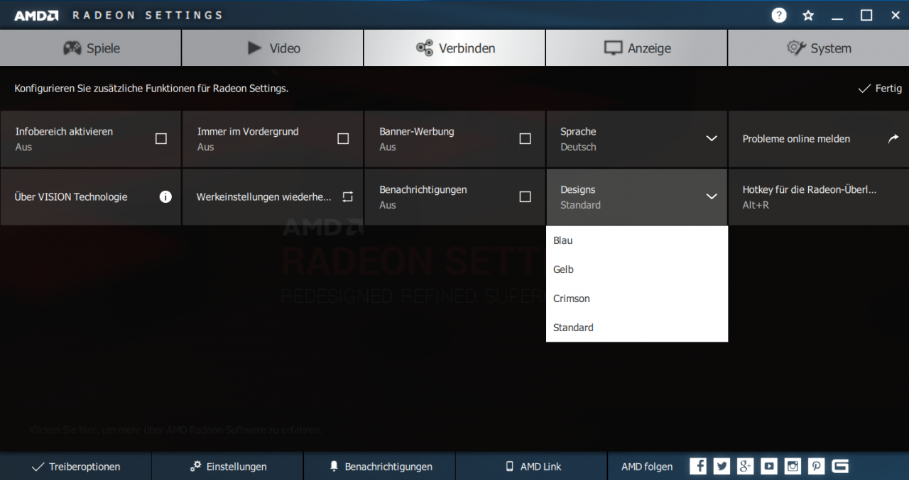The height and width of the screenshot is (480, 909).
Task: Switch to the Verbinden tab
Action: click(454, 48)
